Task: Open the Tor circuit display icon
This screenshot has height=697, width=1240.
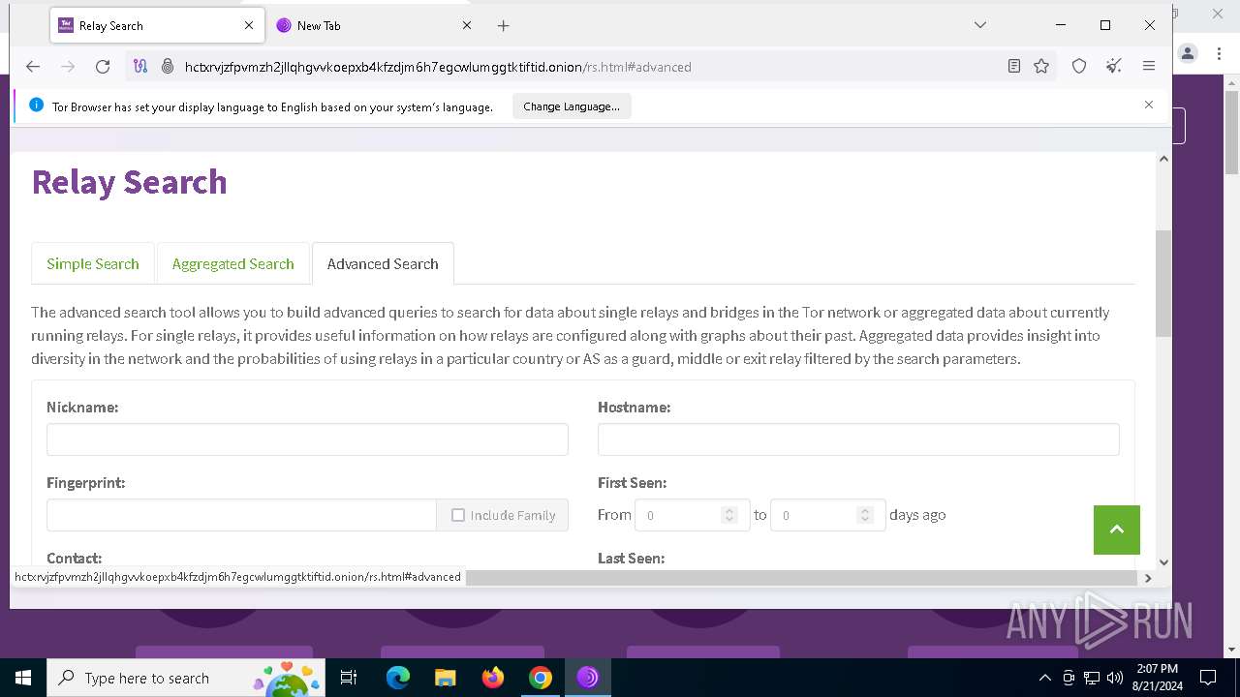Action: tap(140, 67)
